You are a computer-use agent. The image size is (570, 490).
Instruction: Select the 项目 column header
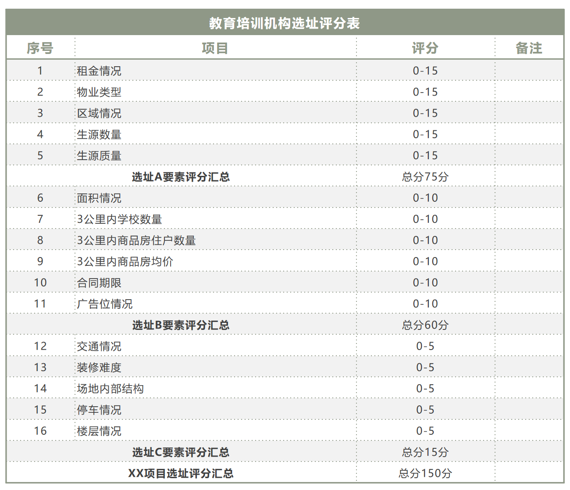pyautogui.click(x=216, y=48)
